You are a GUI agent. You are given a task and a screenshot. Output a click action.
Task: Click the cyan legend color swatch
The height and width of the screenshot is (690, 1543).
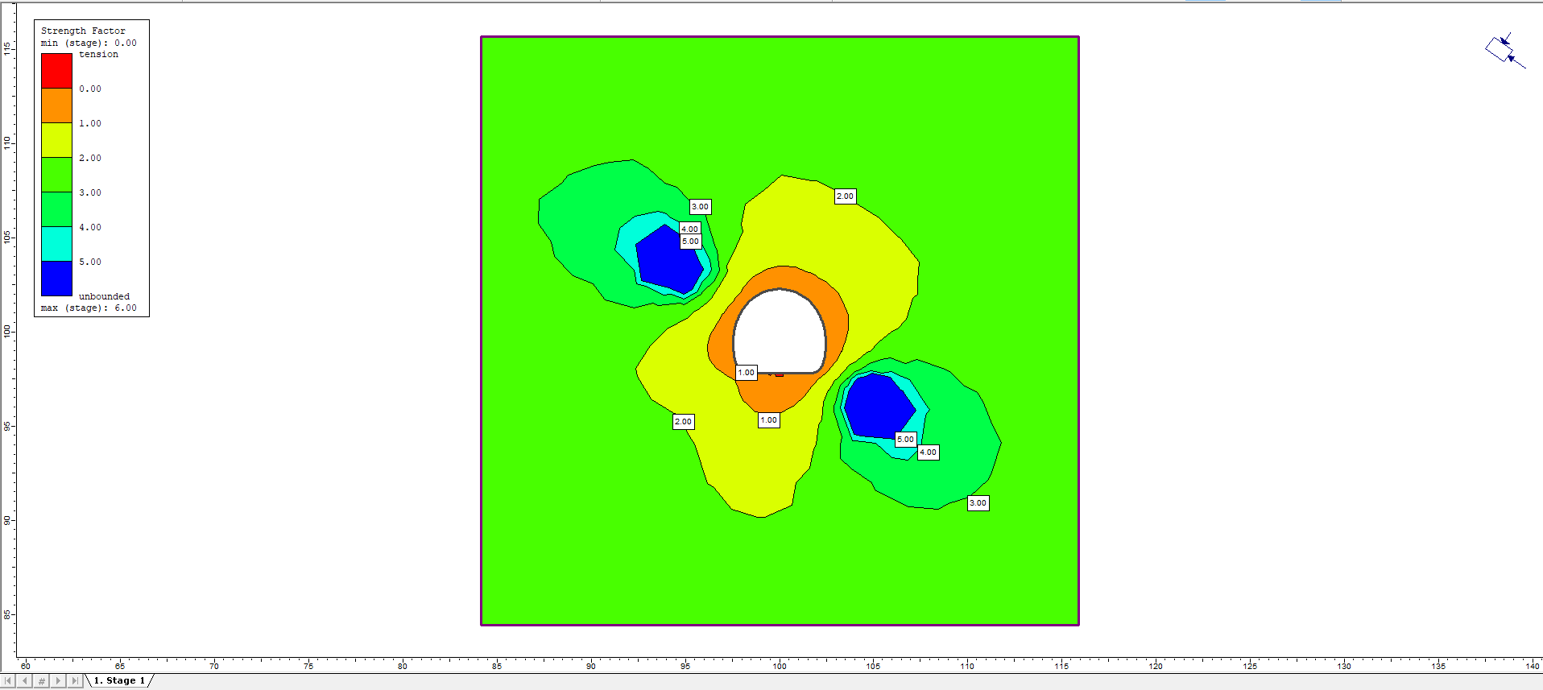tap(56, 244)
